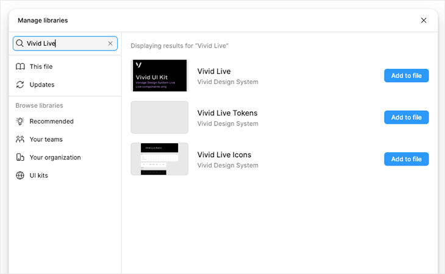Viewport: 445px width, 274px height.
Task: Select the Vivid Live Tokens title
Action: [227, 113]
